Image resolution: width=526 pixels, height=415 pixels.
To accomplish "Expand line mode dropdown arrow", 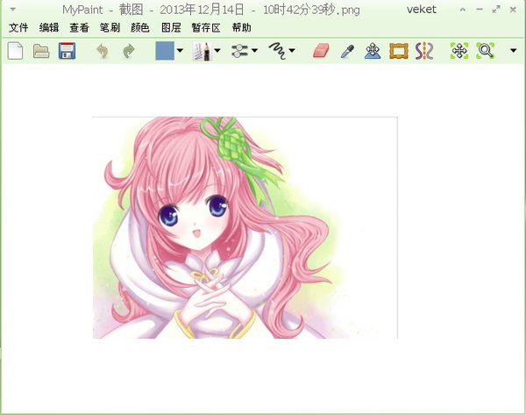I will [292, 51].
